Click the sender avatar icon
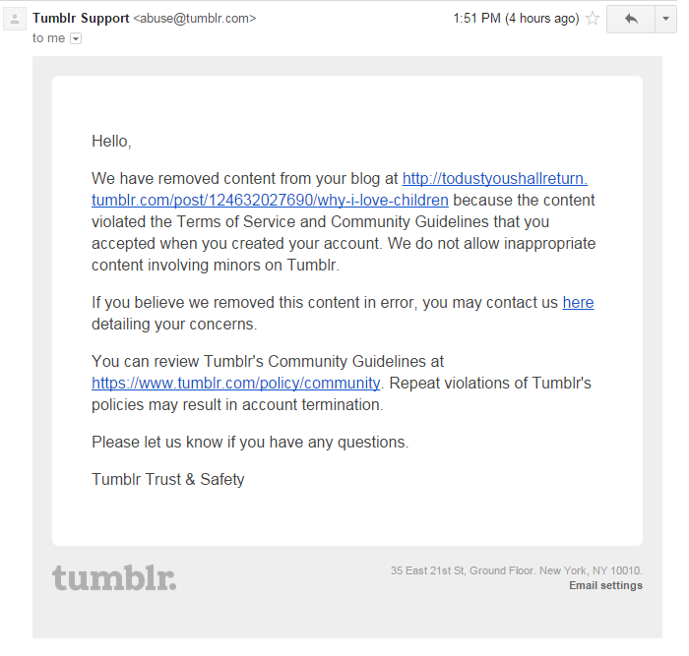The height and width of the screenshot is (656, 689). tap(15, 19)
